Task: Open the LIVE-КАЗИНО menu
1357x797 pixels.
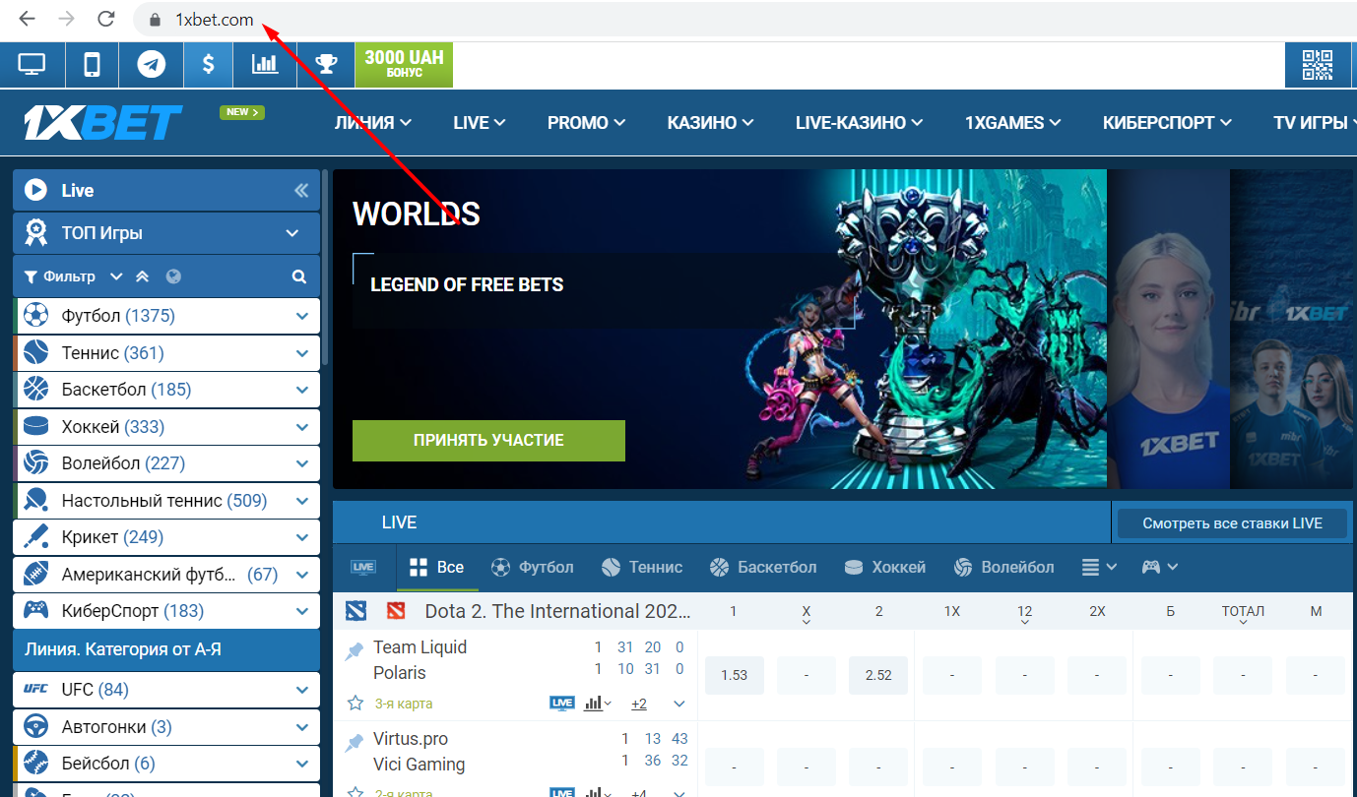Action: 860,123
